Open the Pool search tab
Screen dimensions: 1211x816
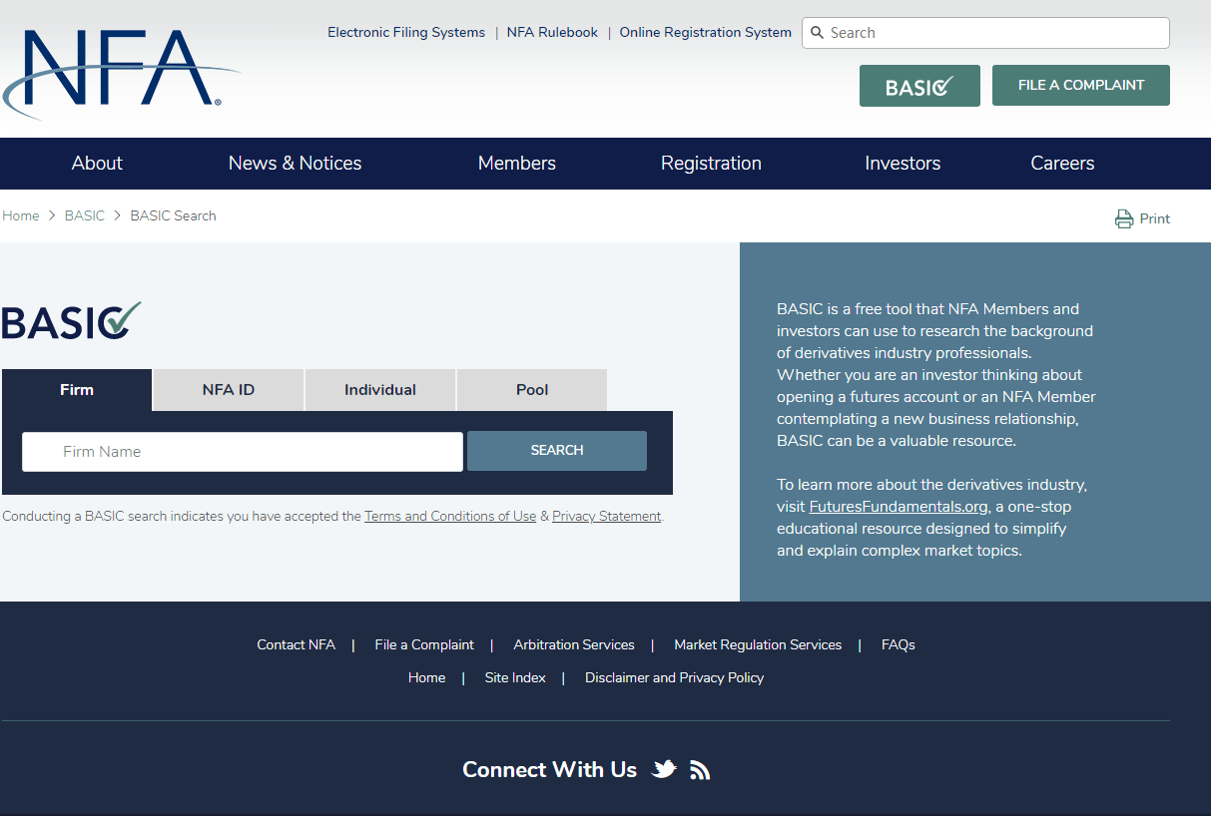point(532,390)
